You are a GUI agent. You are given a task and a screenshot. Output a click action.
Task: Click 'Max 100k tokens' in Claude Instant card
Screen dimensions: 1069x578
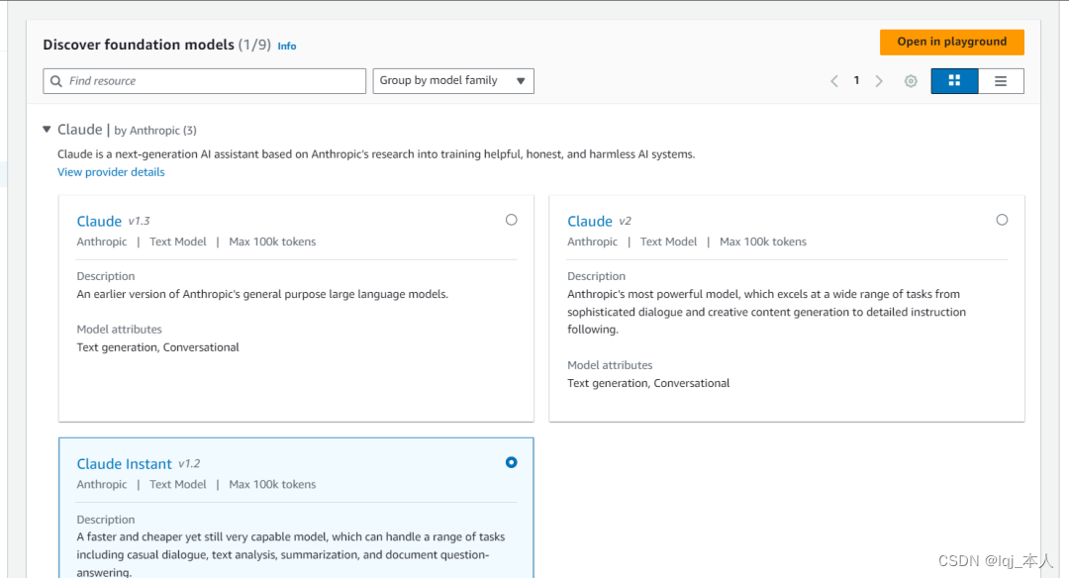(273, 484)
